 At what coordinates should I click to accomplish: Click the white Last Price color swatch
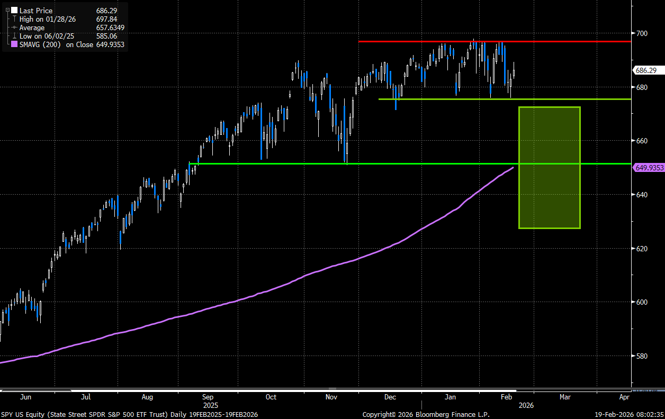click(x=14, y=11)
